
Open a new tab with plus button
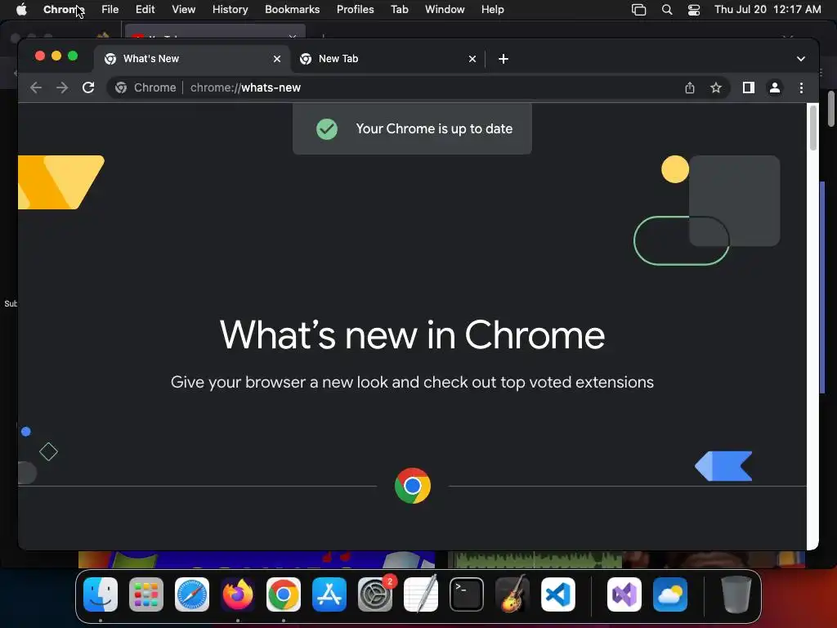coord(504,59)
